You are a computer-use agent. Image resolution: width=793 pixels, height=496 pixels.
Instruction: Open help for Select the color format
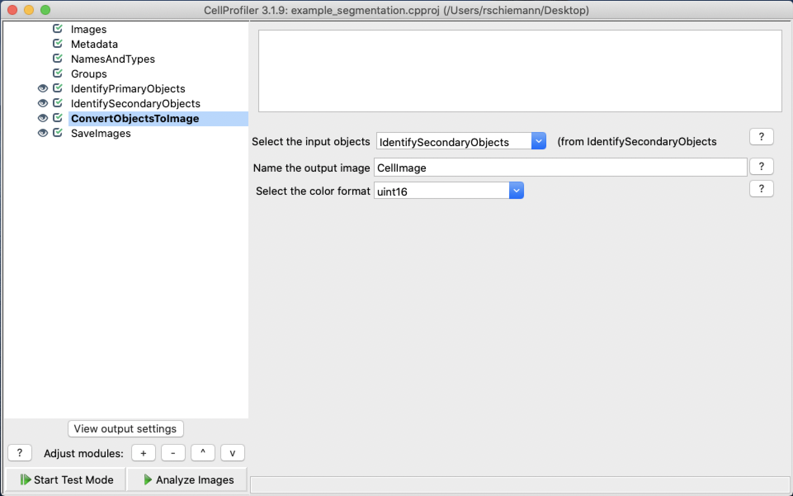coord(761,189)
